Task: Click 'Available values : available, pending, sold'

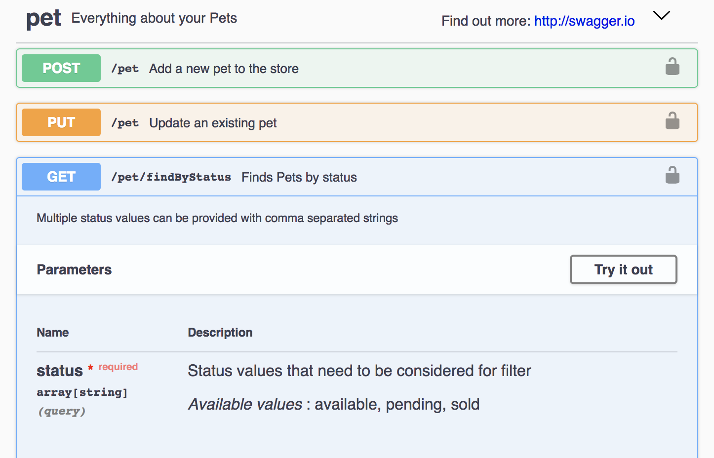Action: pos(334,404)
